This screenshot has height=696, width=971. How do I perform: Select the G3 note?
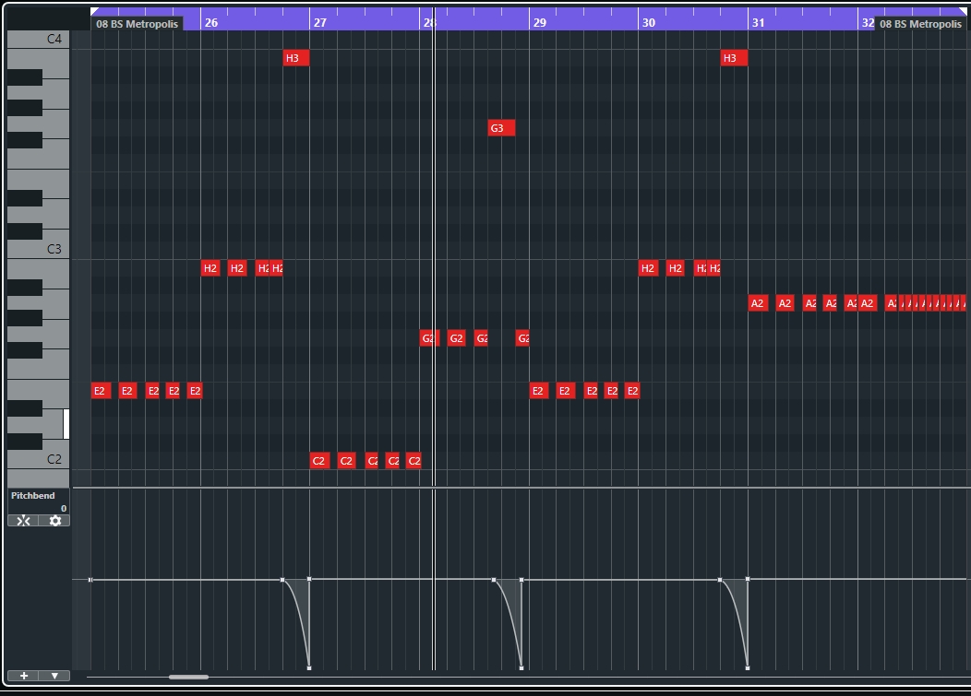(501, 128)
